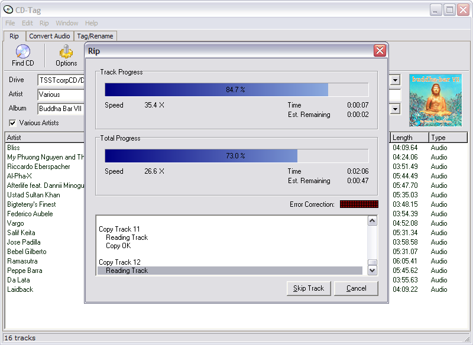This screenshot has height=345, width=473.
Task: Open the Help menu
Action: click(x=91, y=23)
